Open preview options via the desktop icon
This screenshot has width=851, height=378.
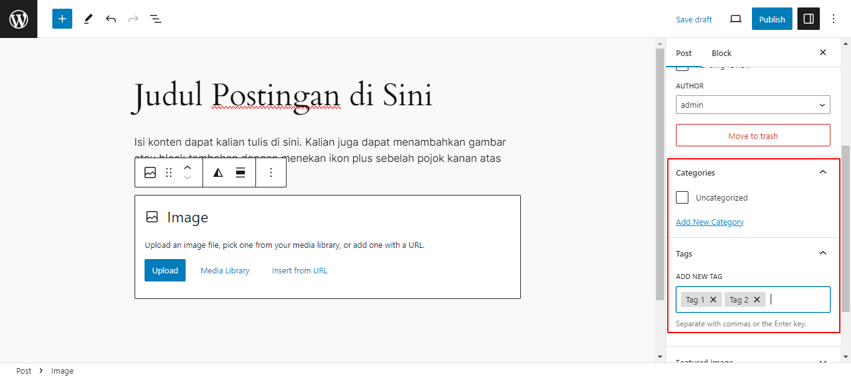(735, 19)
